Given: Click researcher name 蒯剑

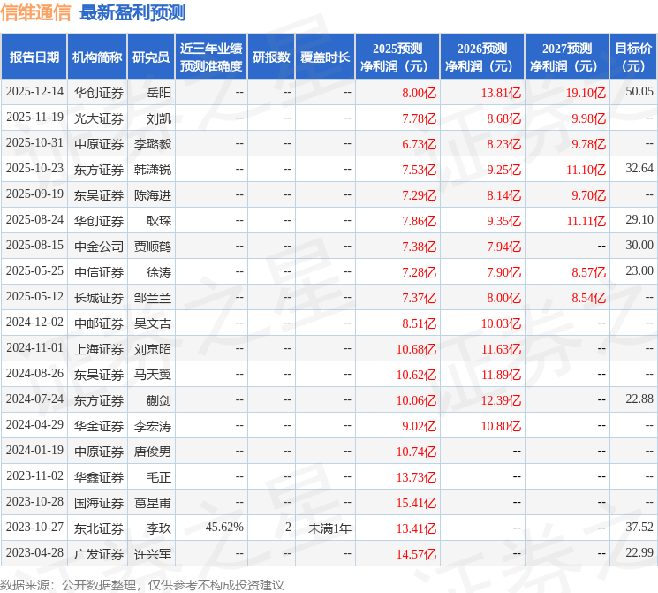Looking at the screenshot, I should [x=159, y=400].
